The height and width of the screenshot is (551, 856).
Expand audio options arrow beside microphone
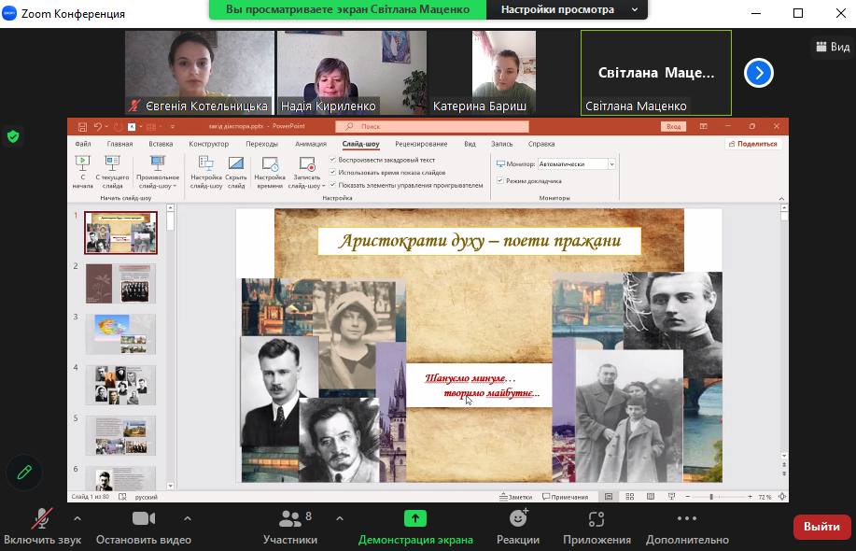click(x=77, y=519)
